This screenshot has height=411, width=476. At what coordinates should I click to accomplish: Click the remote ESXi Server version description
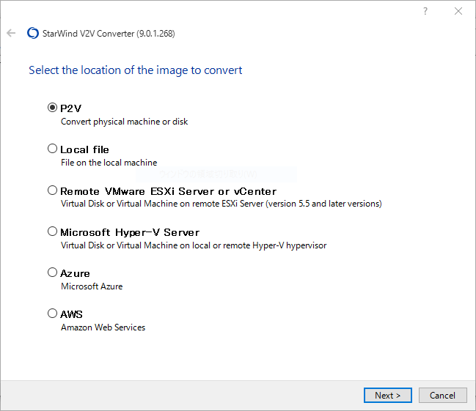click(221, 204)
